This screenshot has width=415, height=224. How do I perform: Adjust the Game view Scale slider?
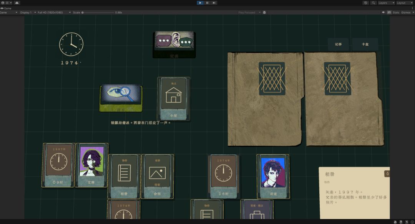(x=98, y=12)
